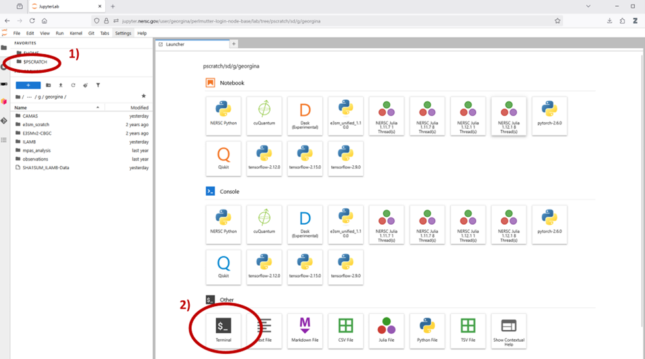Image resolution: width=645 pixels, height=359 pixels.
Task: Open a new Terminal from the launcher
Action: (x=223, y=330)
